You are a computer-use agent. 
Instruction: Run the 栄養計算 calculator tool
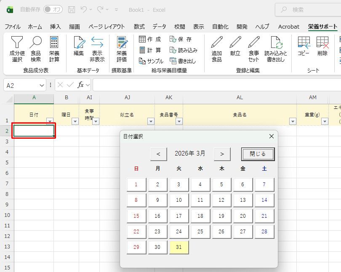point(54,49)
